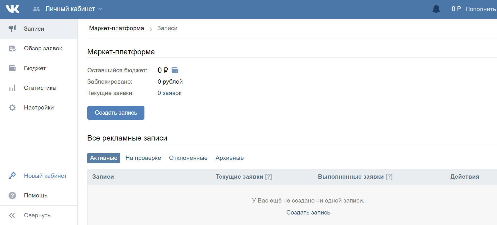Click the Обзор заявок checklist icon

click(x=12, y=48)
